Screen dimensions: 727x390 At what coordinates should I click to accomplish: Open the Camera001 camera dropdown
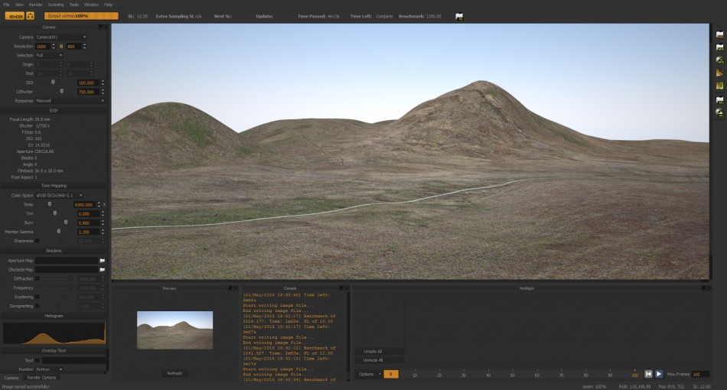61,37
